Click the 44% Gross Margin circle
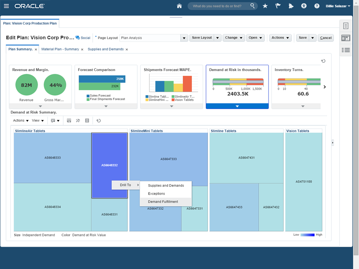This screenshot has width=359, height=269. tap(55, 85)
